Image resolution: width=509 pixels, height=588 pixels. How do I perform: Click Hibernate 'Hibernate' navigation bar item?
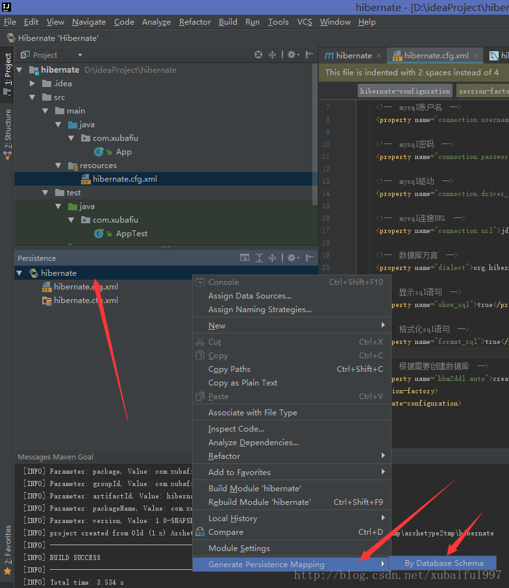tap(58, 38)
